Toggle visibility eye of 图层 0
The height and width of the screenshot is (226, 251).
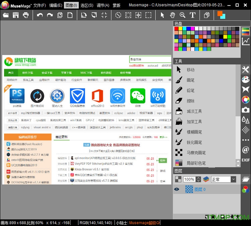(x=177, y=189)
